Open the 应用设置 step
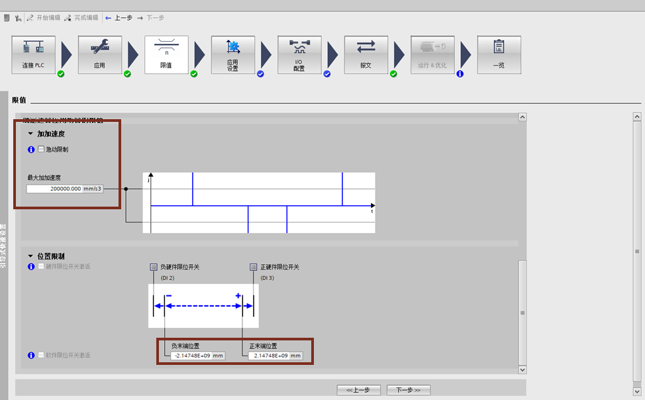This screenshot has height=400, width=645. pos(232,54)
